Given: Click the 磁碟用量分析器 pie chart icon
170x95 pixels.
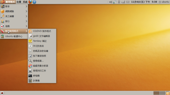Looking at the screenshot, I should [30, 66].
